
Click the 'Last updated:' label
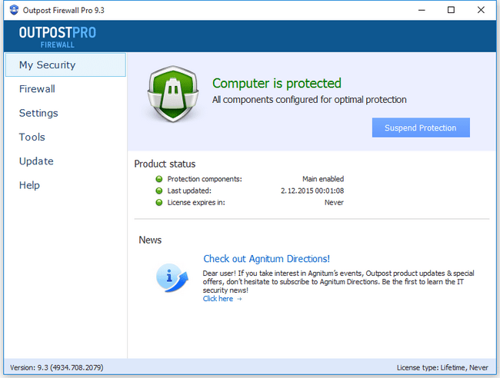[189, 191]
